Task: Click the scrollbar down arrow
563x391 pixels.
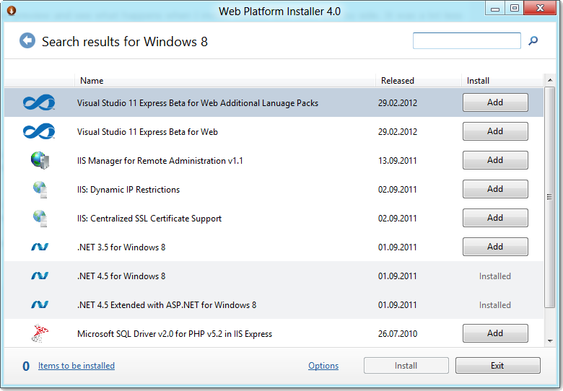Action: point(550,341)
